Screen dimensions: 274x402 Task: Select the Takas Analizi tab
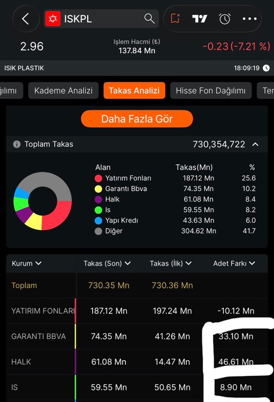pyautogui.click(x=134, y=90)
